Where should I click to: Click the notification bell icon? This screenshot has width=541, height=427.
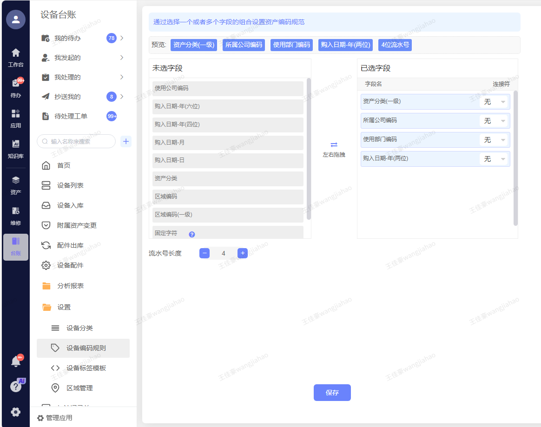pyautogui.click(x=16, y=361)
